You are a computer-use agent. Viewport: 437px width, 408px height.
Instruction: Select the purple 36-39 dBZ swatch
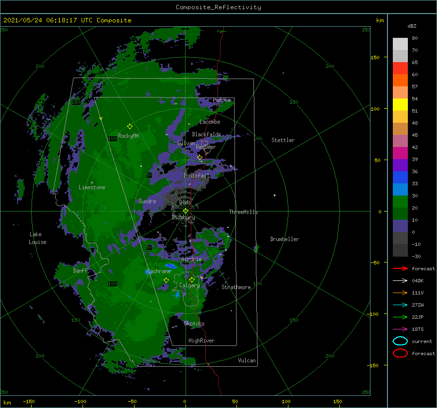[400, 165]
